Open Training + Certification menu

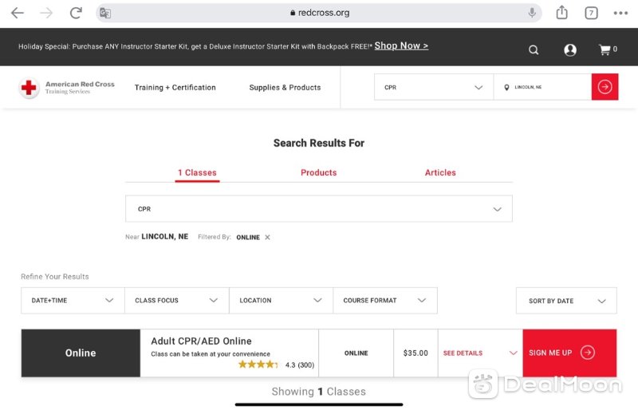pyautogui.click(x=175, y=88)
